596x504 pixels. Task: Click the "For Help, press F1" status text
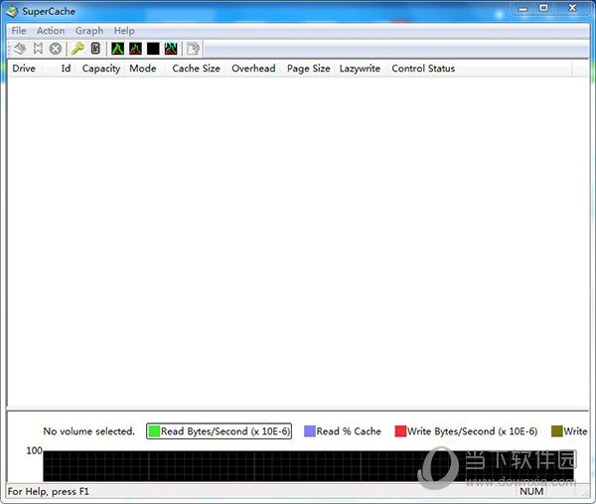point(49,491)
